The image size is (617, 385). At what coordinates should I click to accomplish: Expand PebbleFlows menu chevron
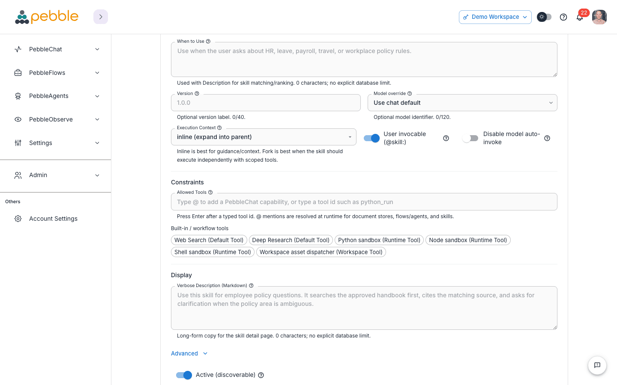[x=97, y=73]
